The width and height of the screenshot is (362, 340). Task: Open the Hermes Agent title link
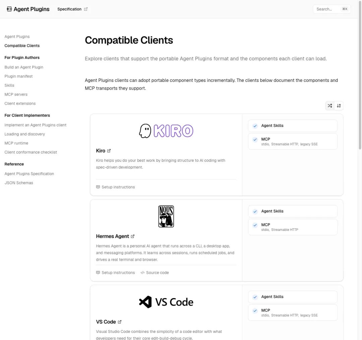click(112, 236)
